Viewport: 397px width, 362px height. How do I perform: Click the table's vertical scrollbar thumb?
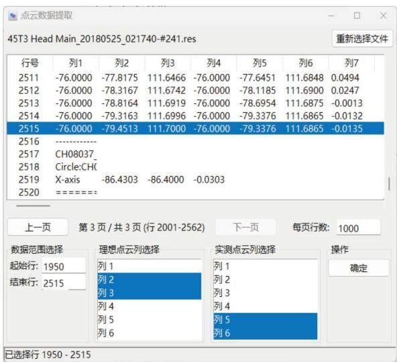point(389,184)
